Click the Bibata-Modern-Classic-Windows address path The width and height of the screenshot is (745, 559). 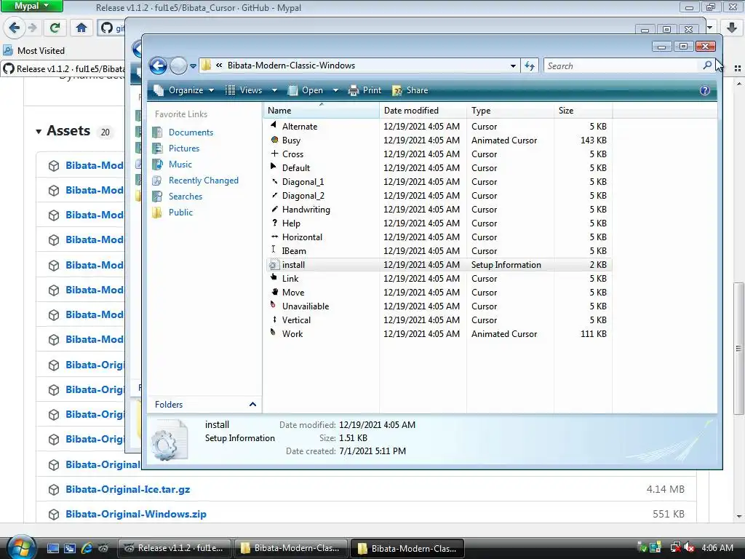click(x=291, y=66)
